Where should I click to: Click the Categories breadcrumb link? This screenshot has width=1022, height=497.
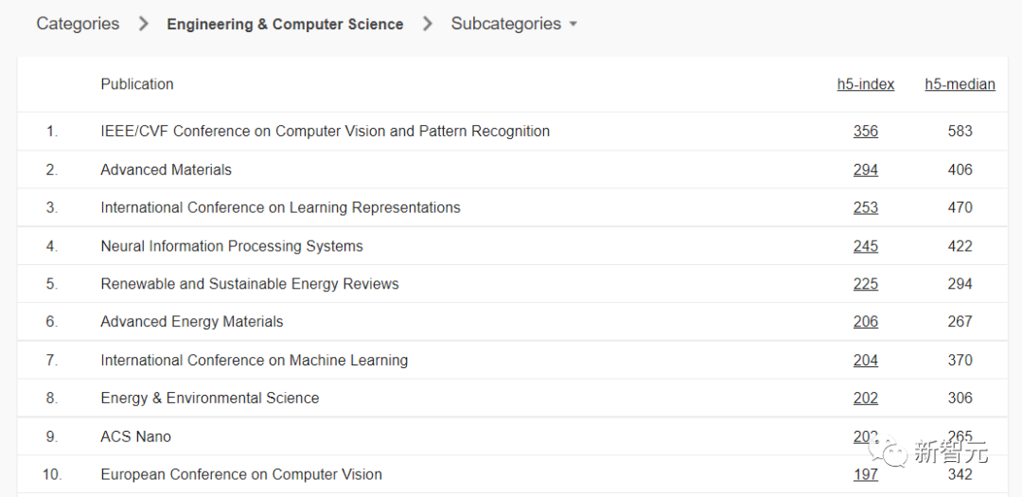coord(78,24)
